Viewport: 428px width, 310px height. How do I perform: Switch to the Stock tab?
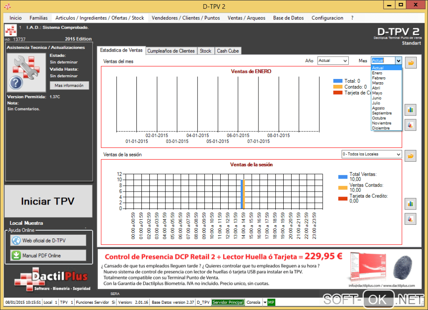click(205, 51)
